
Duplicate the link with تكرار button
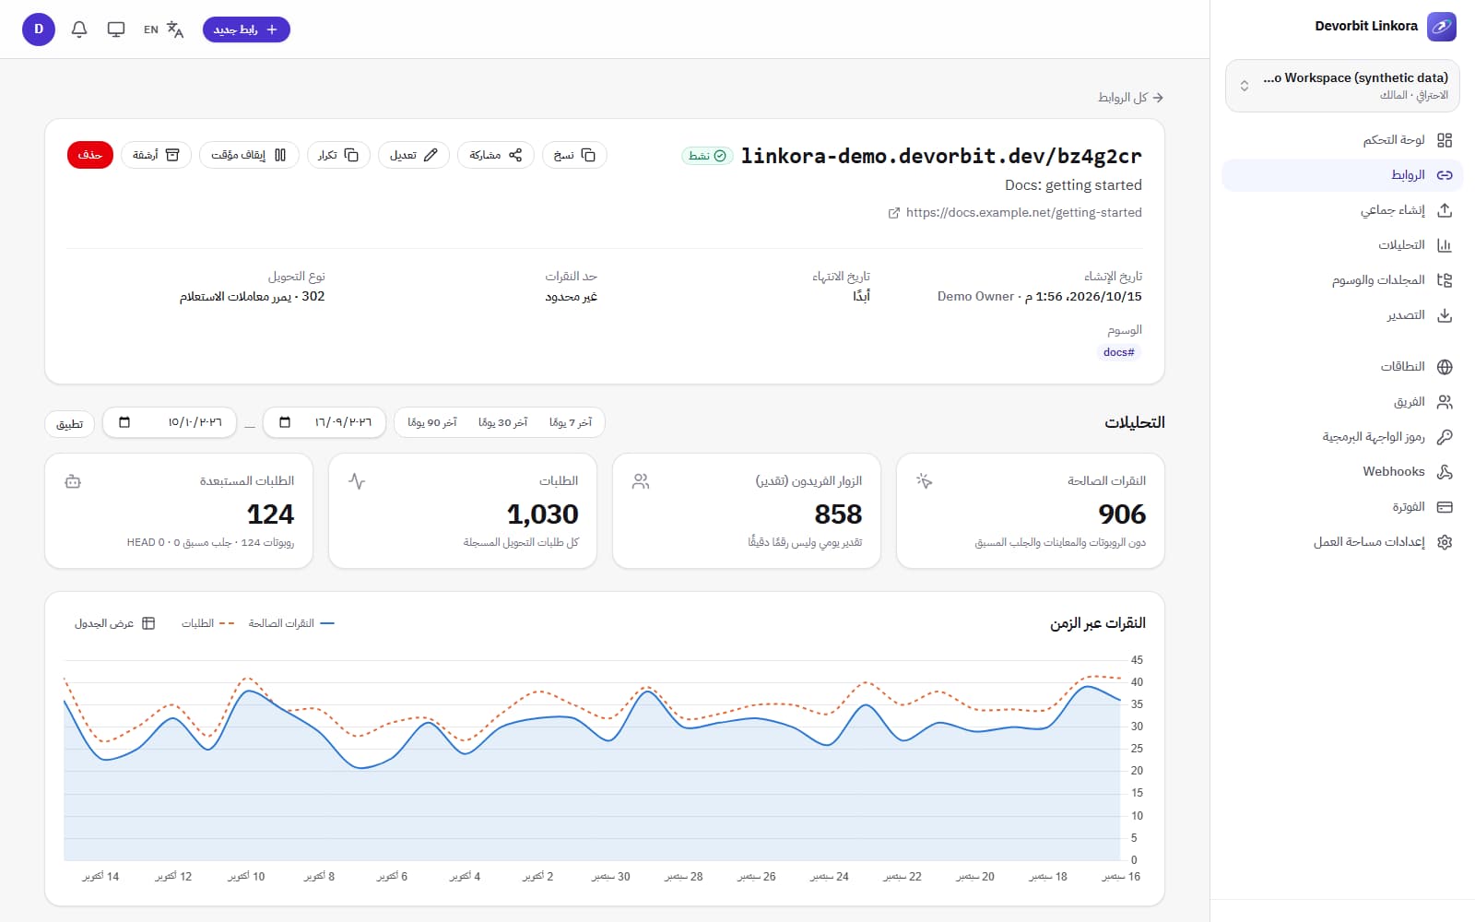(x=338, y=155)
